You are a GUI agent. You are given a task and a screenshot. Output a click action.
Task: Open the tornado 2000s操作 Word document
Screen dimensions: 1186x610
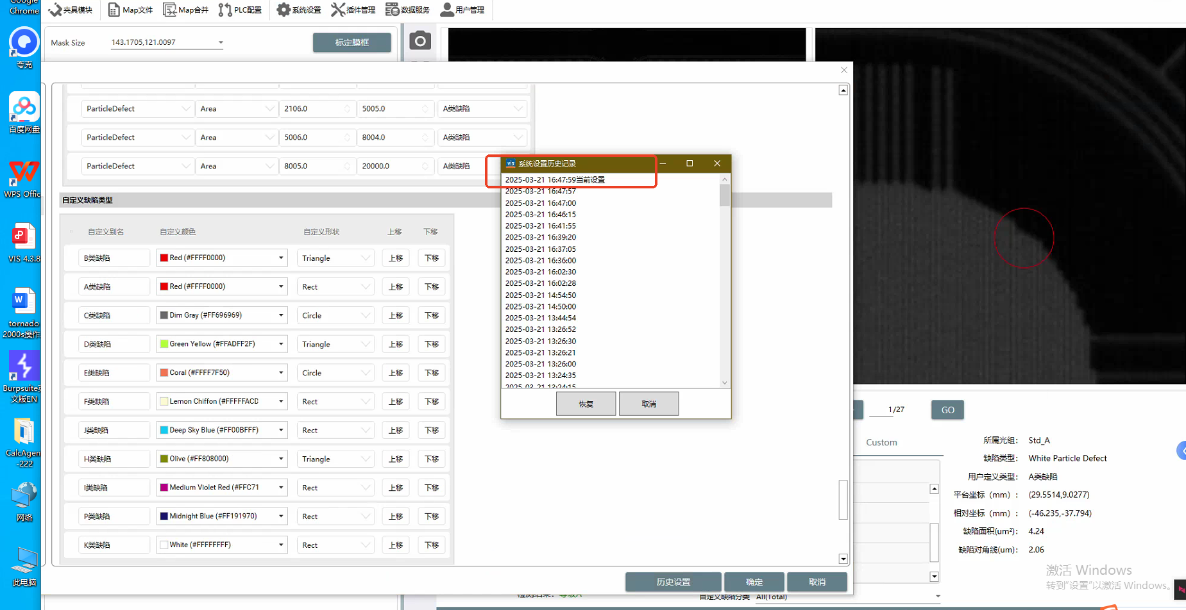point(22,313)
